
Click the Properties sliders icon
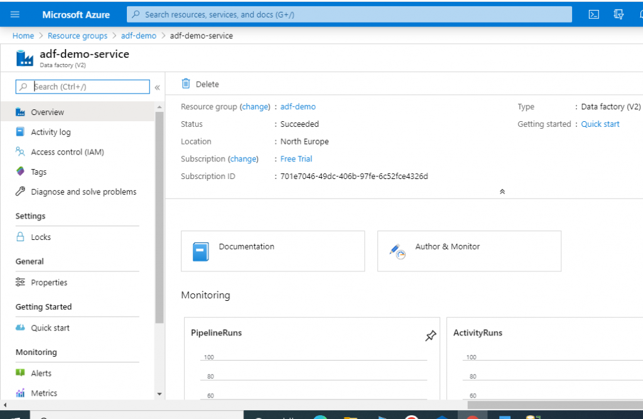[20, 282]
